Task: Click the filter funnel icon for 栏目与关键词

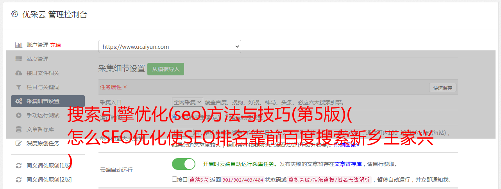Action: 18,87
